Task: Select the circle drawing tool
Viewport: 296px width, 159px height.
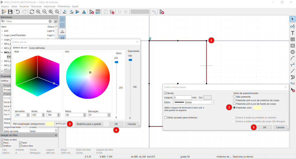Action: pyautogui.click(x=293, y=52)
